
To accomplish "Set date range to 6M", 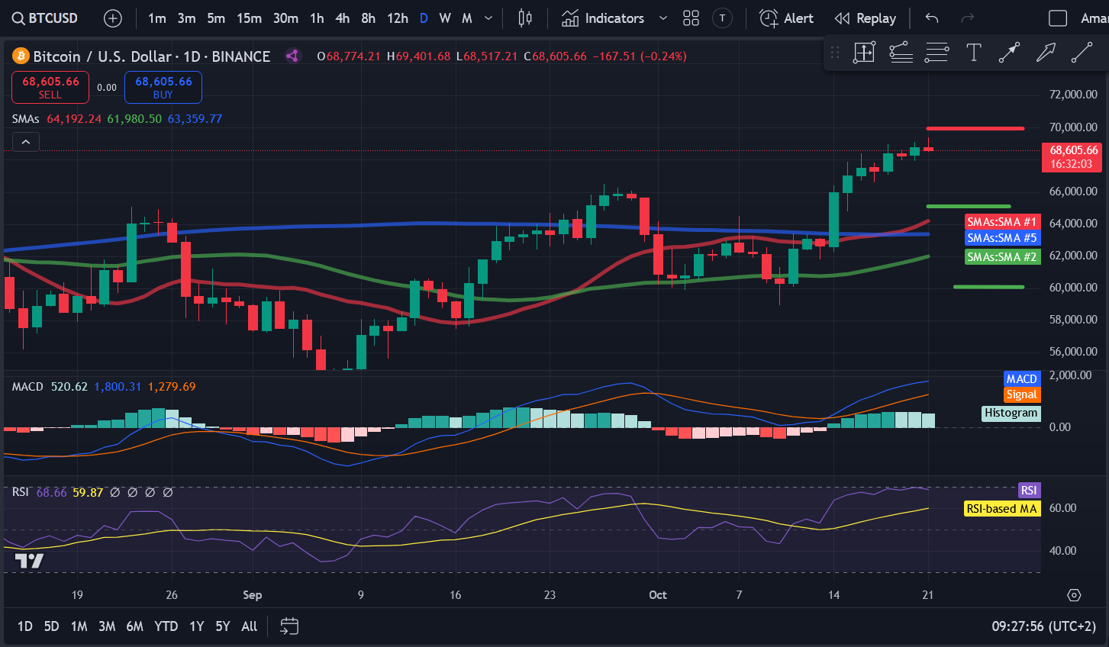I will [x=135, y=626].
